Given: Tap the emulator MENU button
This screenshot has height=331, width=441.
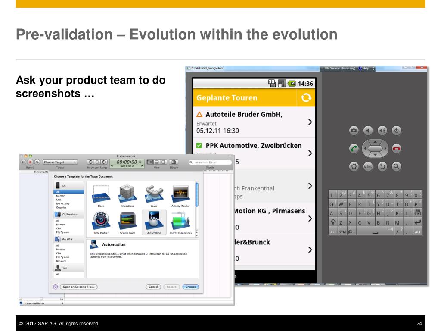Looking at the screenshot, I should click(x=368, y=166).
